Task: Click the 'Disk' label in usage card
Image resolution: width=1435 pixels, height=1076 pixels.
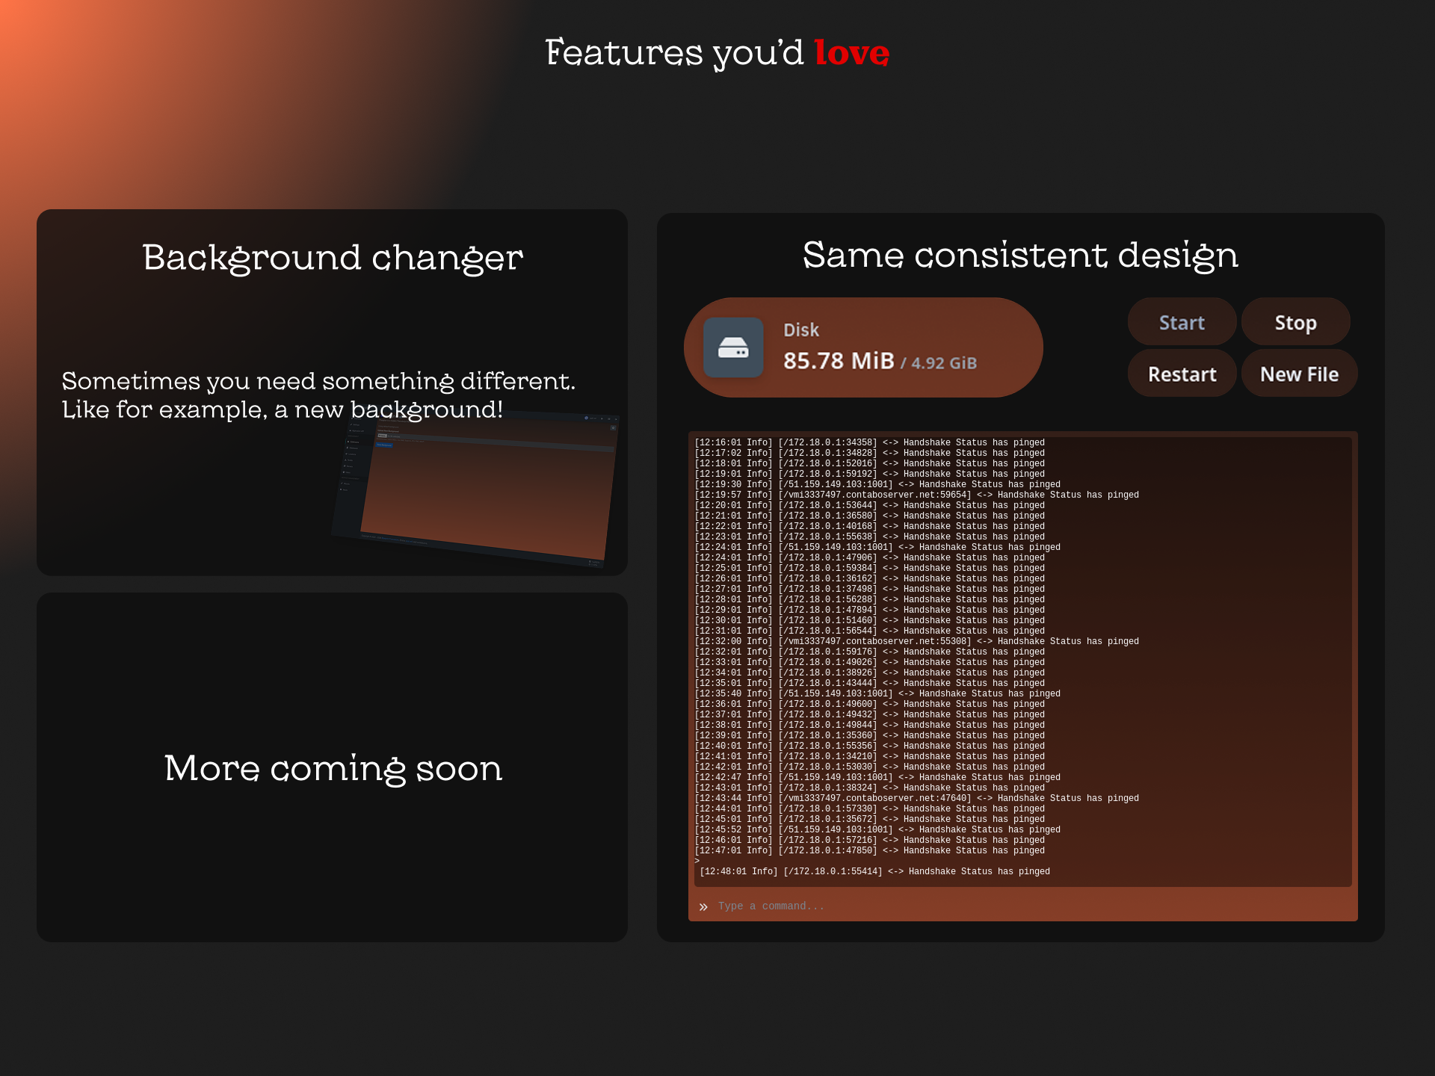Action: point(801,330)
